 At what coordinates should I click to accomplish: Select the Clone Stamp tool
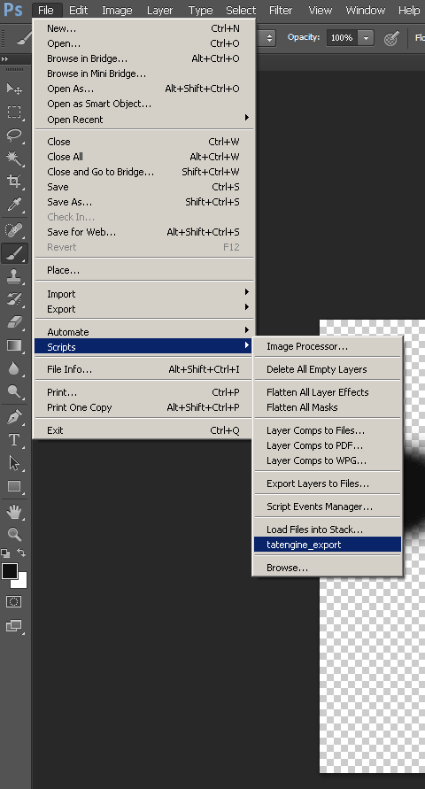coord(14,275)
